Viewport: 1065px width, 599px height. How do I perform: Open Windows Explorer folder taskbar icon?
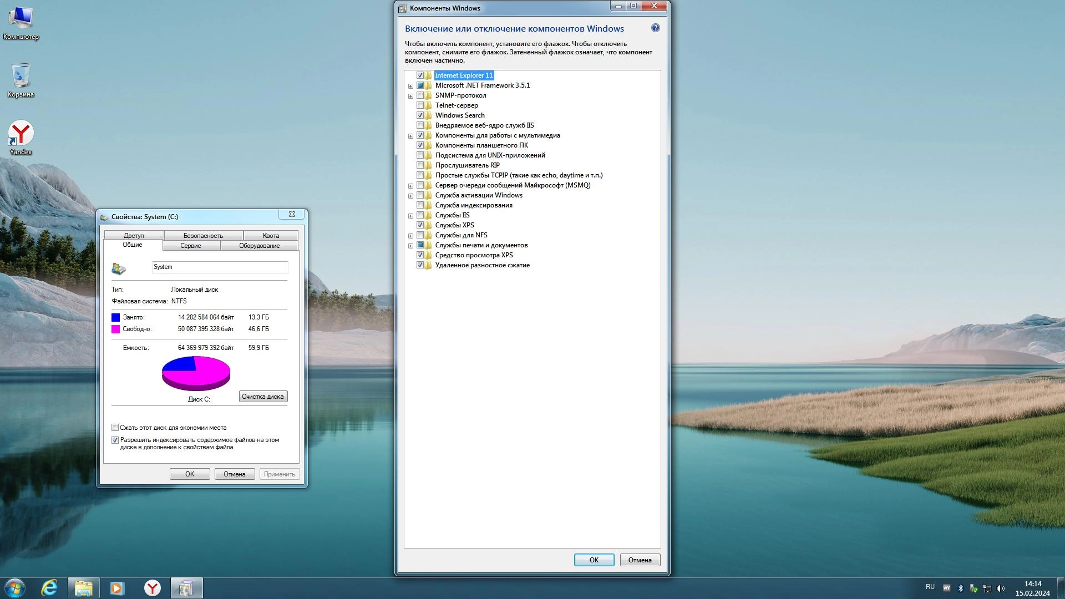click(84, 588)
